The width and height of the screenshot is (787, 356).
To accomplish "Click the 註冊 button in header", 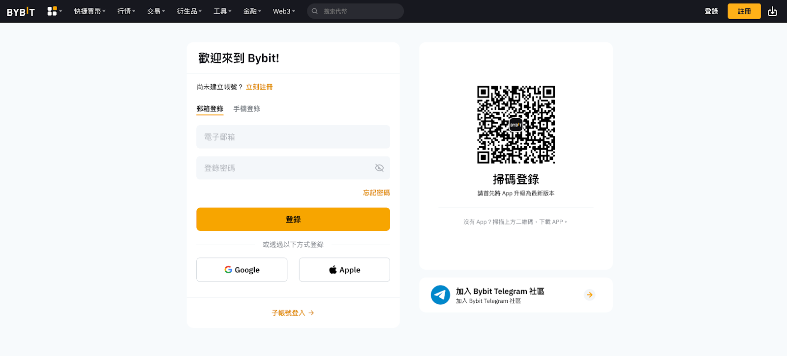I will [744, 11].
